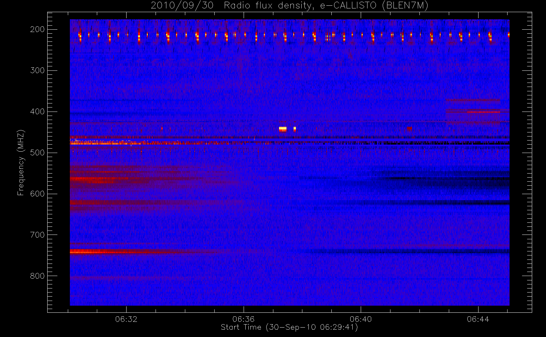Click the plot title "2010/09/30 Radio flux density, e-CALLISTO (BLEN7M)"
Screen dimensions: 546x337
point(289,5)
